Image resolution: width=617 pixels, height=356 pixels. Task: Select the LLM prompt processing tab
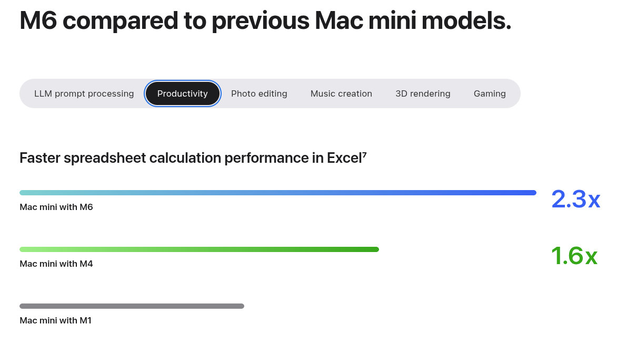84,93
